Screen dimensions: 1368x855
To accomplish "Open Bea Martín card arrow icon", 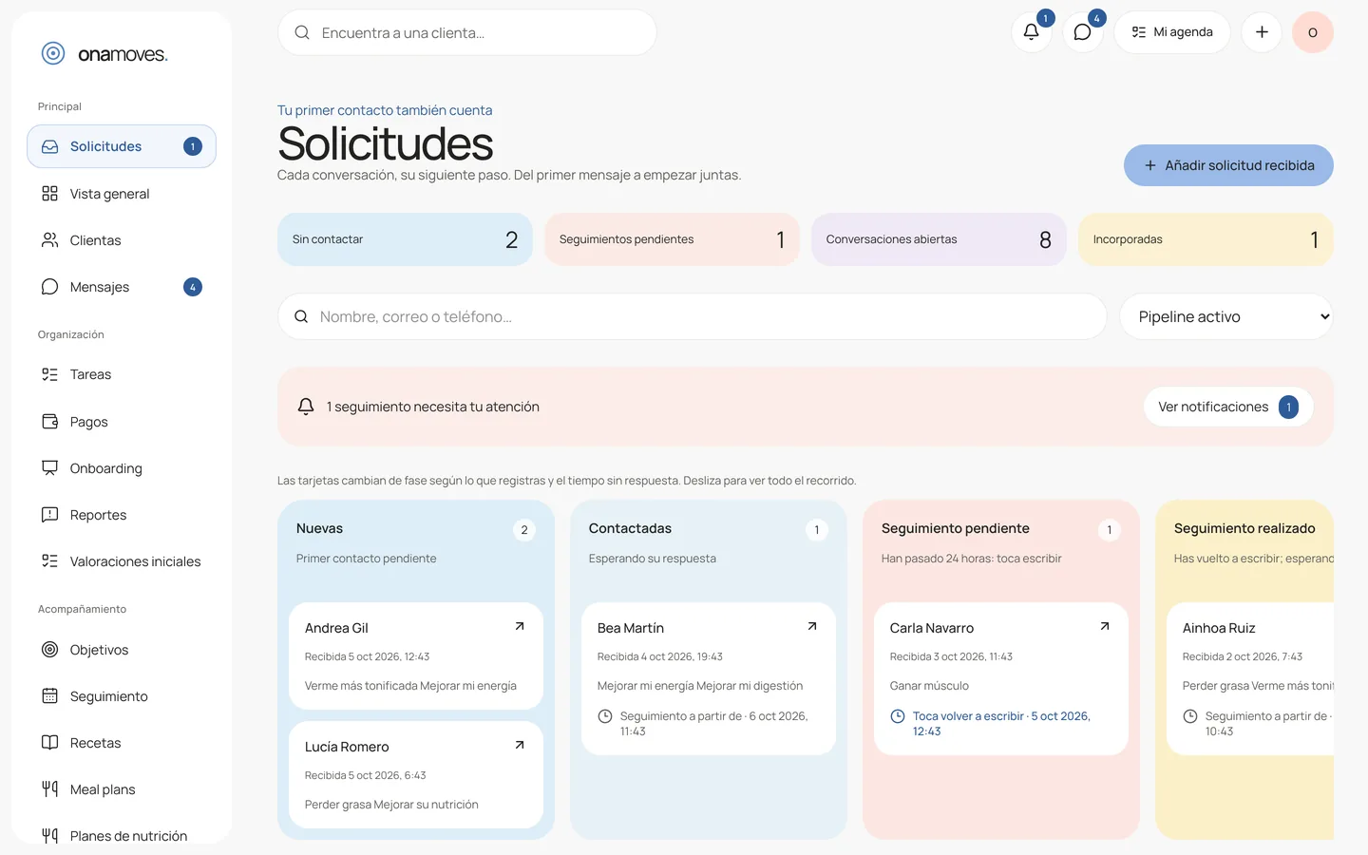I will pos(812,626).
